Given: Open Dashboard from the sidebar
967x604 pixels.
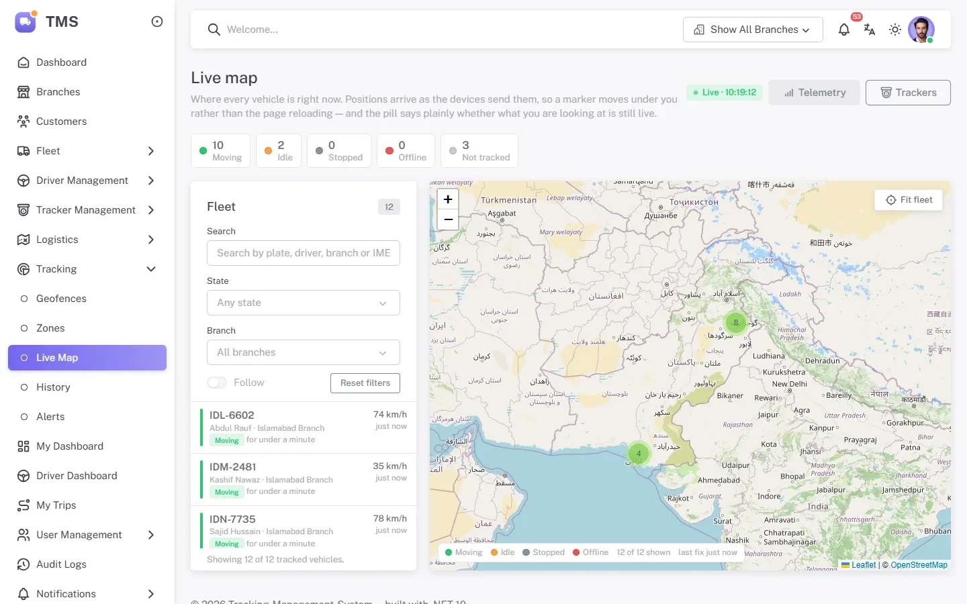Looking at the screenshot, I should coord(87,62).
